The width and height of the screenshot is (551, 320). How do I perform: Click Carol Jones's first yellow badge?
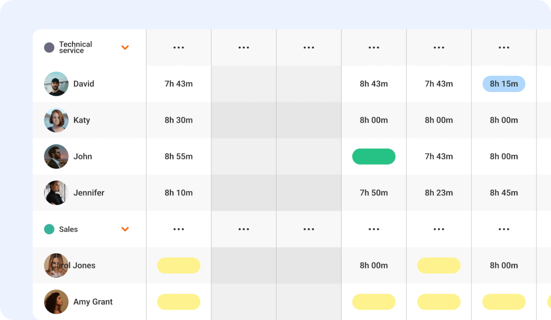179,266
